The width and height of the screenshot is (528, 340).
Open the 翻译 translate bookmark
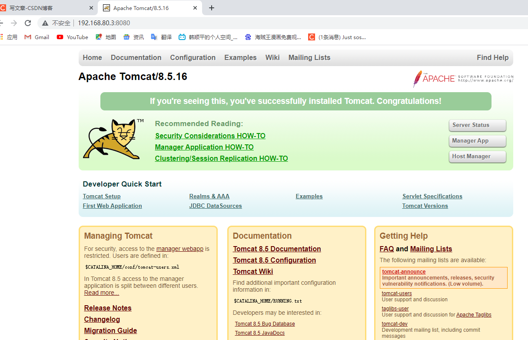[161, 37]
